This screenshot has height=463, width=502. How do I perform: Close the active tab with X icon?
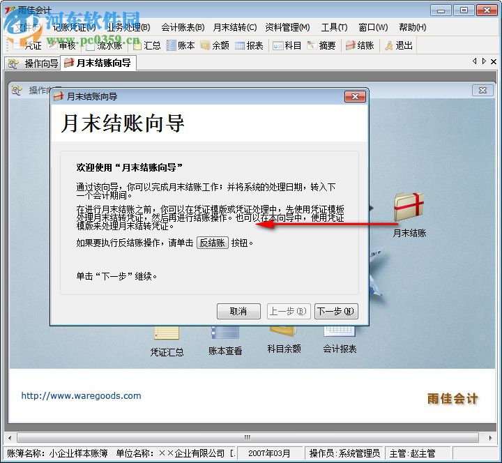click(x=494, y=61)
